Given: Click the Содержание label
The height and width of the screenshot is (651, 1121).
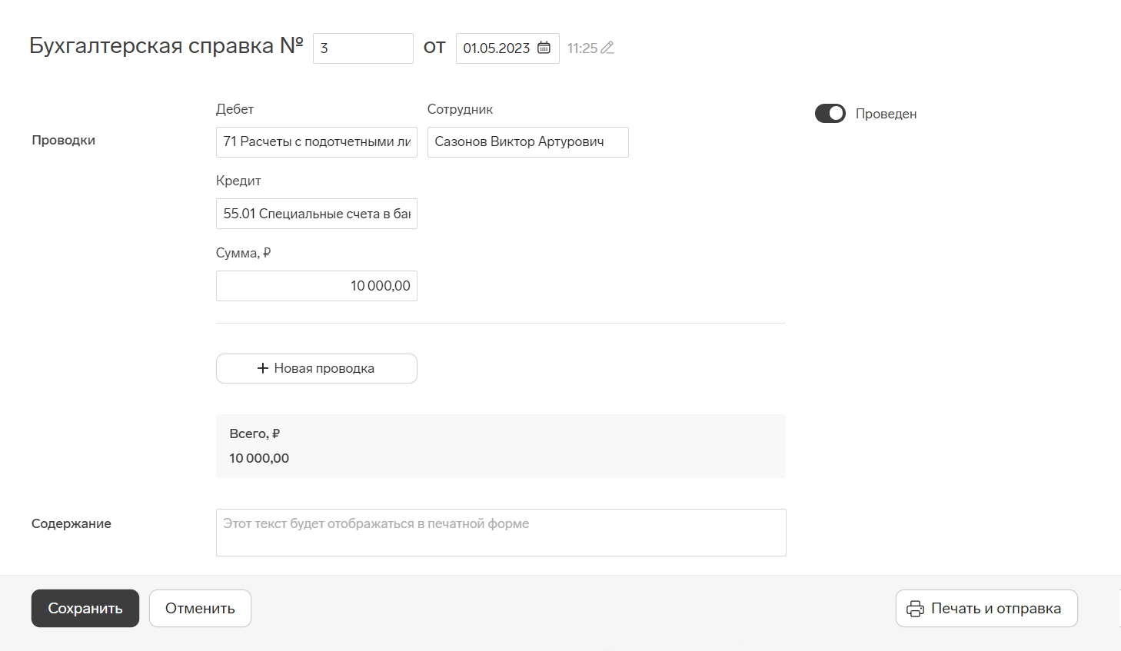Looking at the screenshot, I should (72, 523).
